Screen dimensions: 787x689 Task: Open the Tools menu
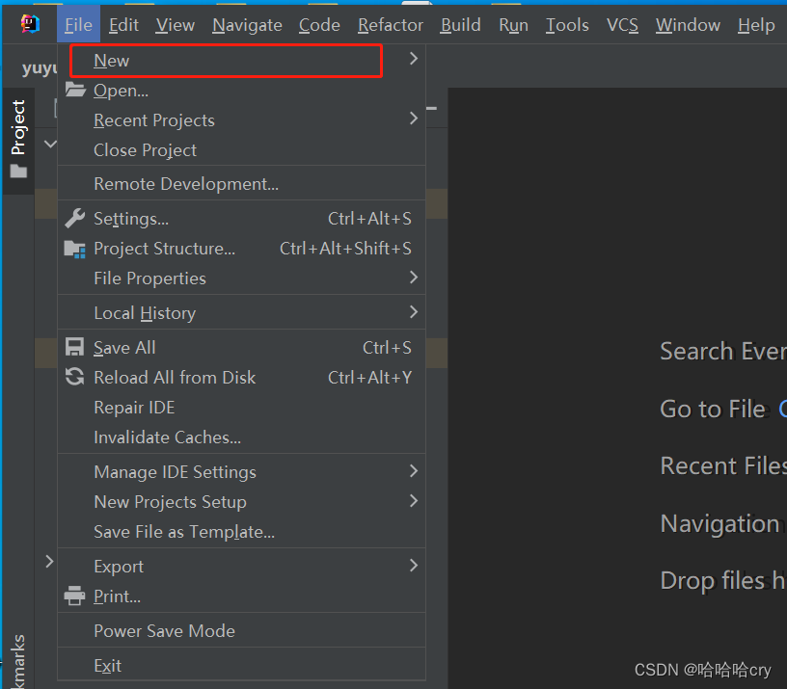click(567, 24)
